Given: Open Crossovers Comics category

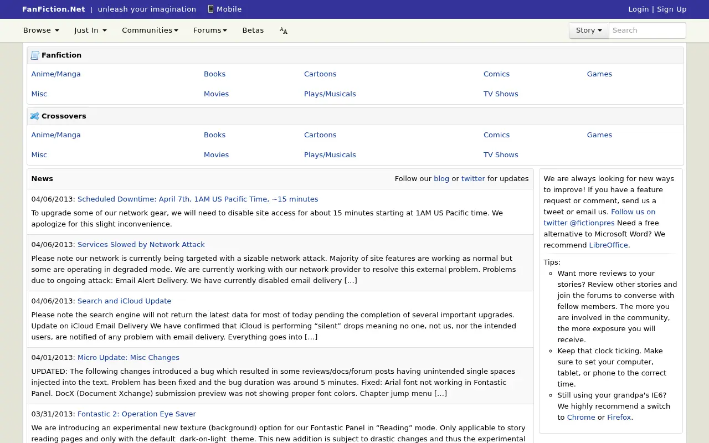Looking at the screenshot, I should coord(496,135).
